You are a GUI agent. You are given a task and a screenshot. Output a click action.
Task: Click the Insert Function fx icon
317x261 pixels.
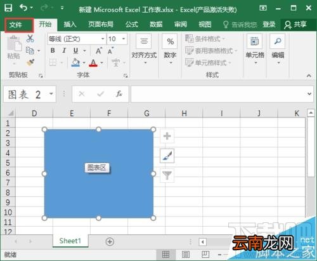point(119,94)
